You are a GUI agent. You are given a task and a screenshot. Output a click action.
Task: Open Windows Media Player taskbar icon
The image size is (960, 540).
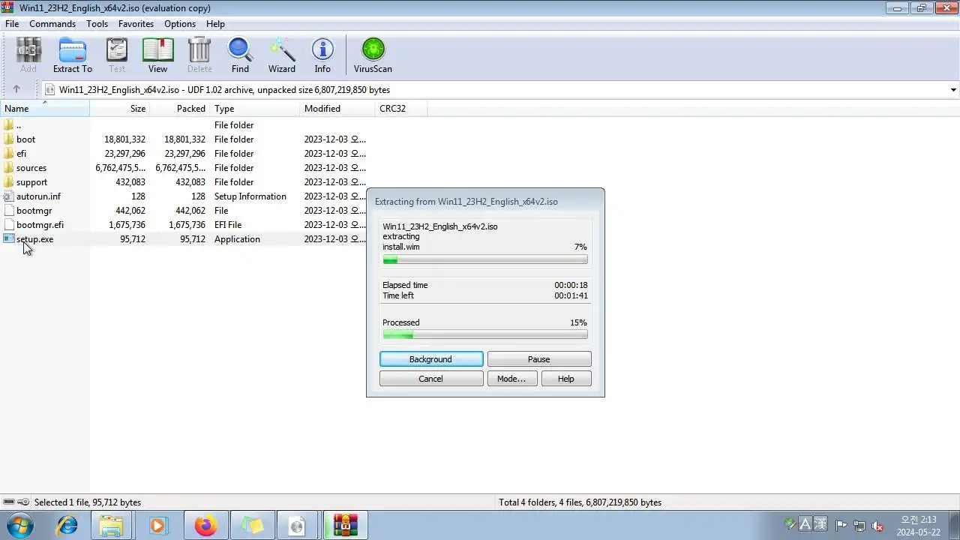tap(157, 525)
